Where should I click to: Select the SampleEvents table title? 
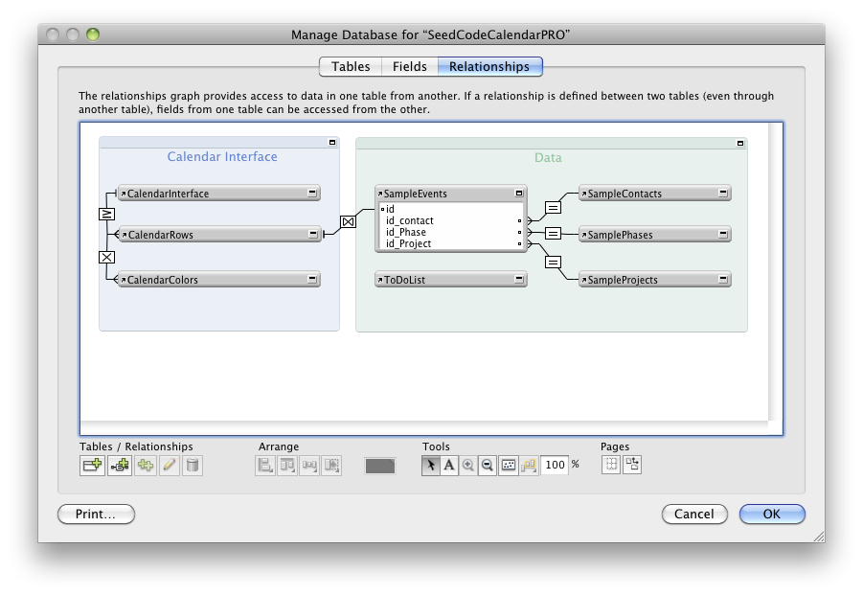[415, 194]
